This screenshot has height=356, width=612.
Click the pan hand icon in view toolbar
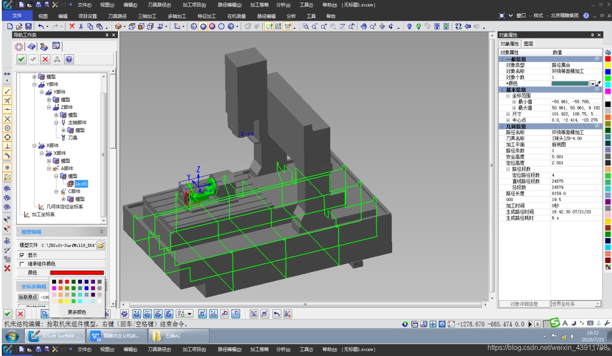click(364, 27)
